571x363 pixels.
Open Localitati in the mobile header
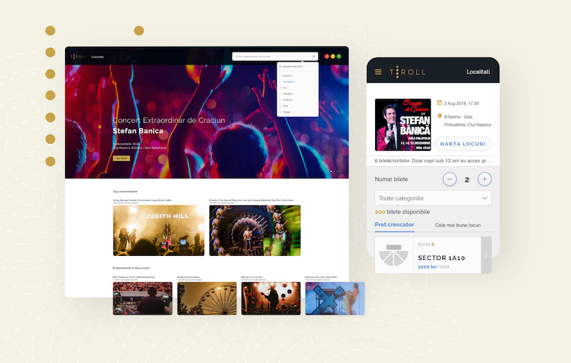(x=478, y=72)
